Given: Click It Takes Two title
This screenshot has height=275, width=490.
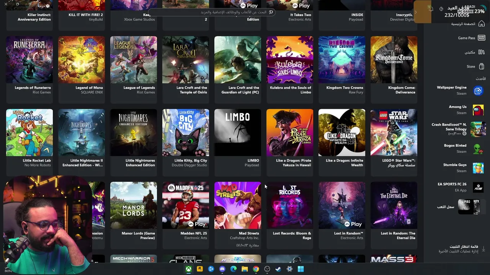Looking at the screenshot, I should pos(301,15).
